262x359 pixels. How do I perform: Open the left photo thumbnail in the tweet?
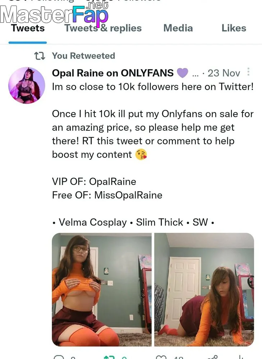(x=102, y=289)
